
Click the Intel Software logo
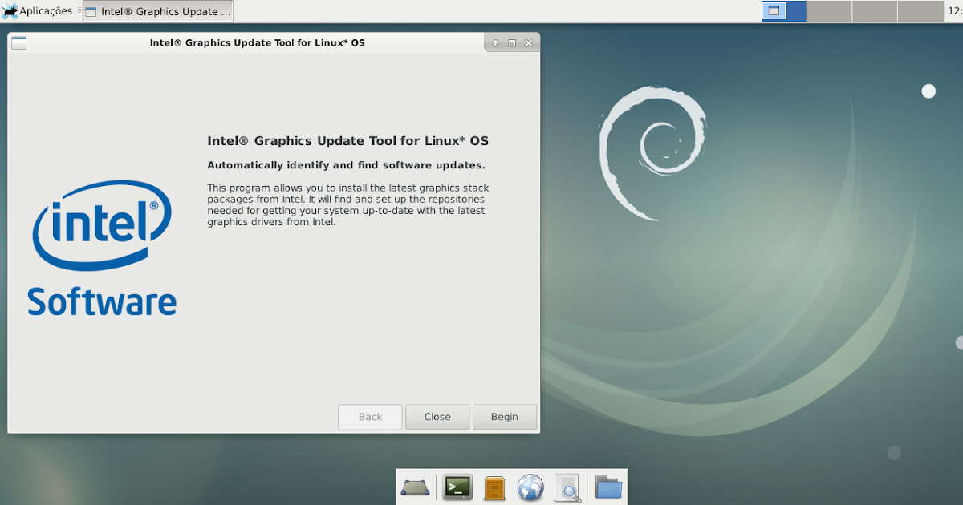102,248
